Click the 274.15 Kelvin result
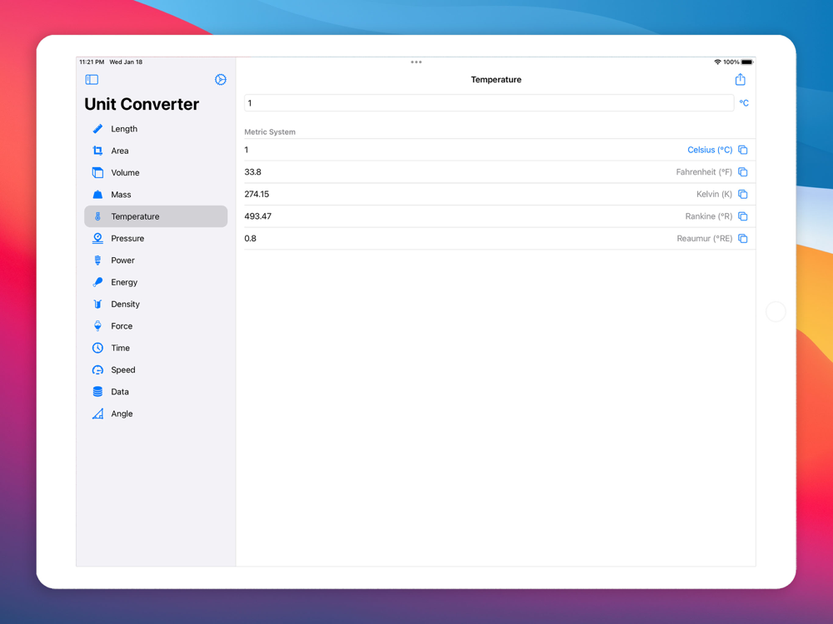Image resolution: width=833 pixels, height=624 pixels. click(x=257, y=194)
